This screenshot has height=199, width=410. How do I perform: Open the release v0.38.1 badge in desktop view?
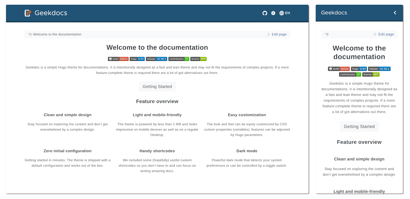[156, 59]
